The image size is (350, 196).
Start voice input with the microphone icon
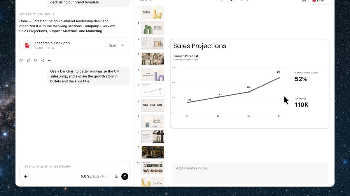(116, 176)
